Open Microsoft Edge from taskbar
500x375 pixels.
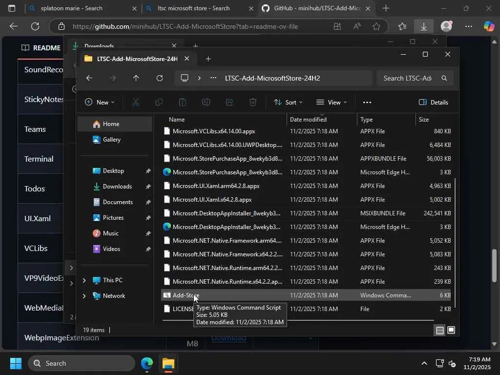147,363
